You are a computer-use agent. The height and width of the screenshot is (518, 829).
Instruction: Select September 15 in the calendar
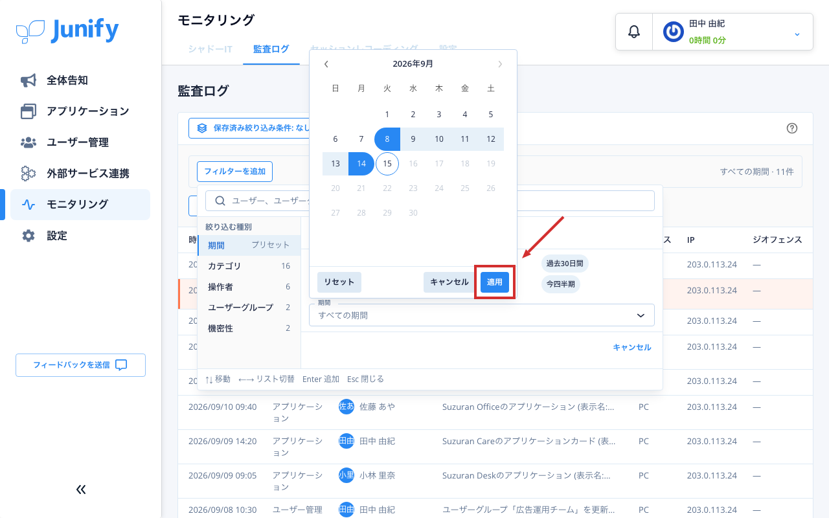pos(387,164)
